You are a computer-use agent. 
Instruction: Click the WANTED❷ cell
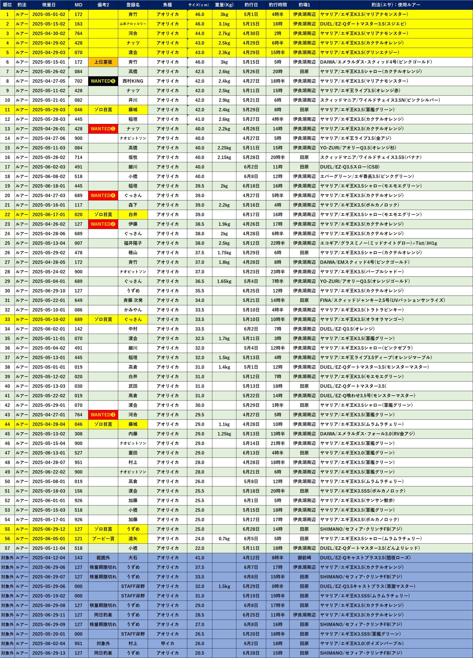(103, 224)
